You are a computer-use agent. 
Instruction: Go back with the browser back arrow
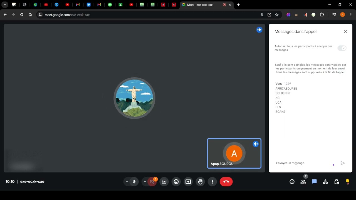5,15
